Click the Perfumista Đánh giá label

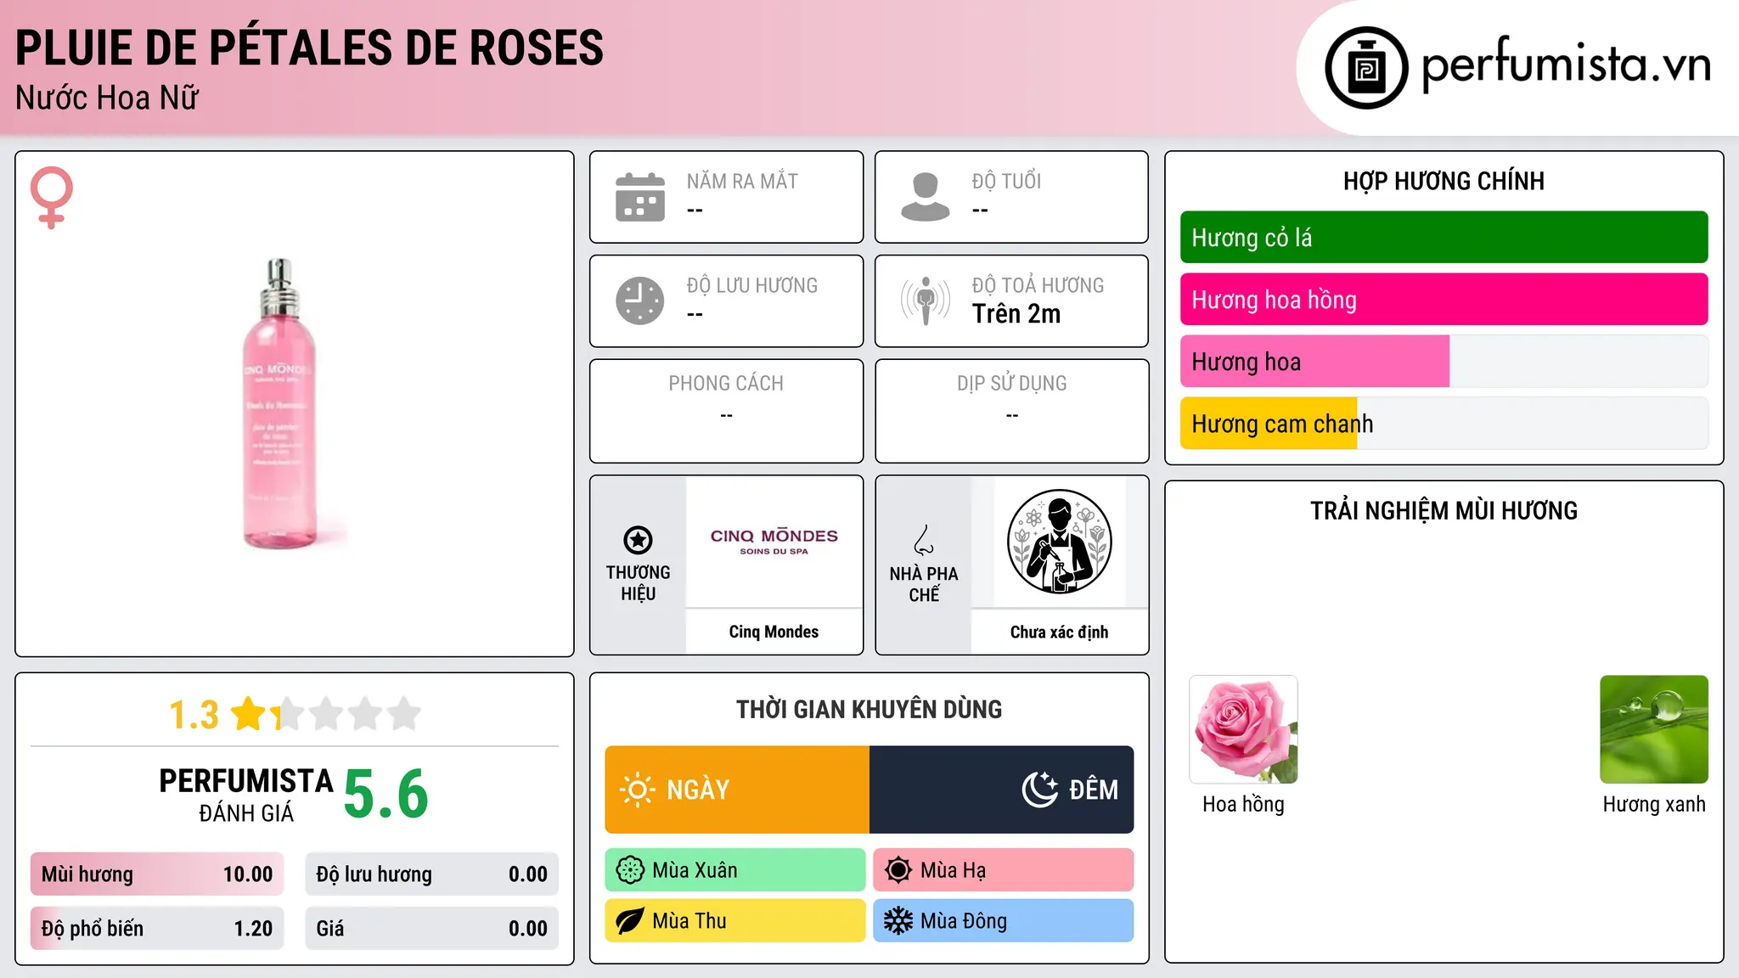pyautogui.click(x=246, y=795)
